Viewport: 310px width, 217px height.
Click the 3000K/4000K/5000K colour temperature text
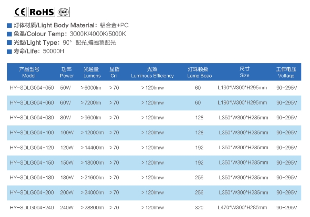click(x=98, y=34)
